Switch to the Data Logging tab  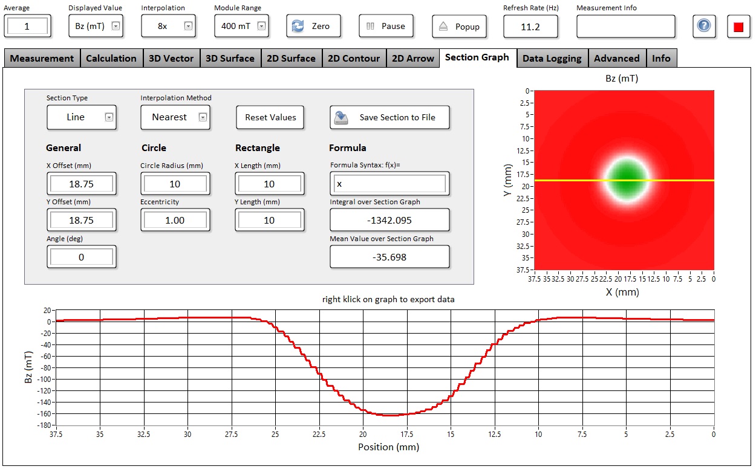tap(552, 57)
